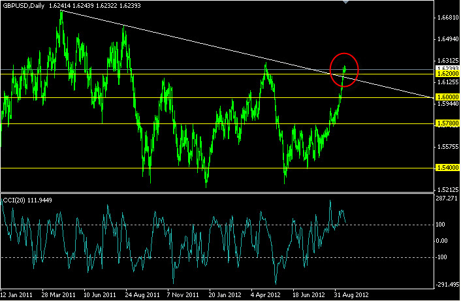The width and height of the screenshot is (461, 301).
Task: Click the 1.59440 price axis value
Action: pyautogui.click(x=448, y=103)
